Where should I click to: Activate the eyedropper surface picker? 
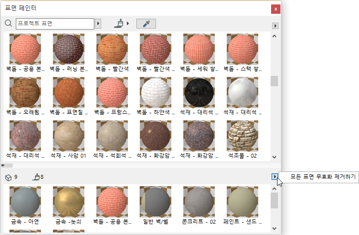[x=146, y=24]
